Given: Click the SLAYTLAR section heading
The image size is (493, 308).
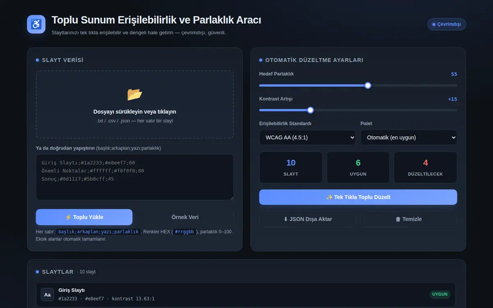Looking at the screenshot, I should (x=58, y=272).
